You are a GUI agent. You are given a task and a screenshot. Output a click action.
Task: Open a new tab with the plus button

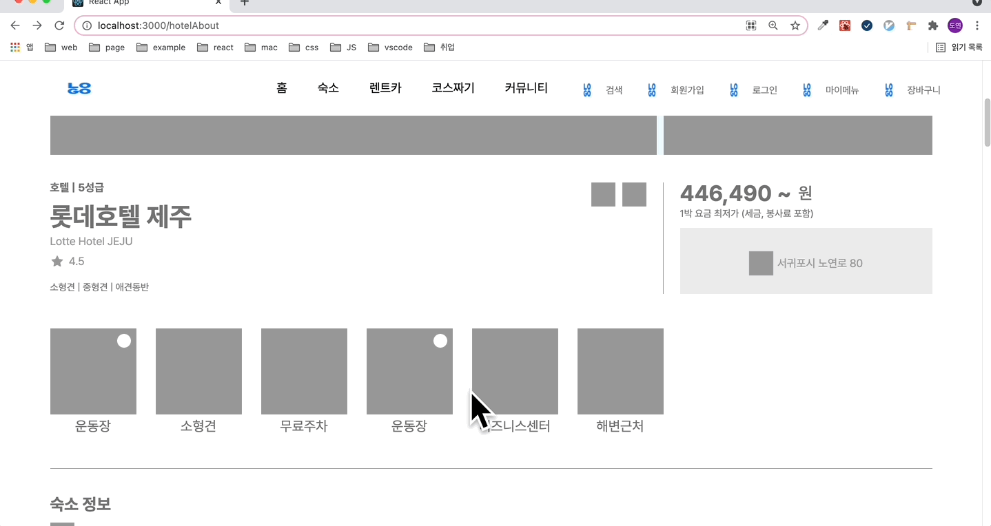(244, 3)
